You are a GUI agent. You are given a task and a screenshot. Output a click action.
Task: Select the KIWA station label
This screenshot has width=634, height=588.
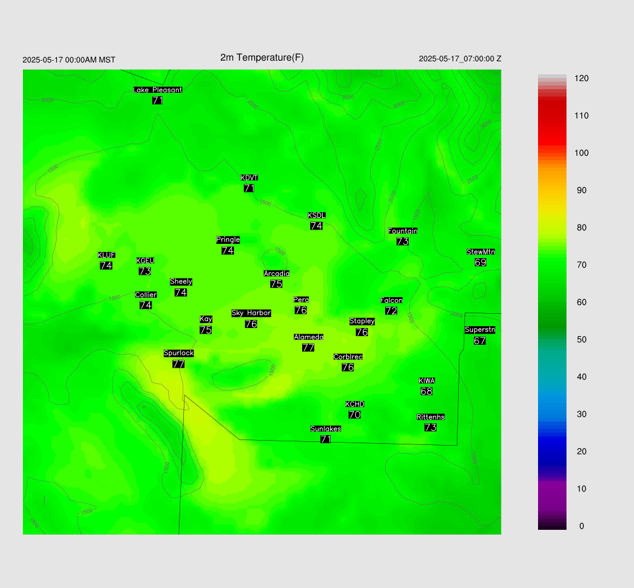click(x=427, y=381)
